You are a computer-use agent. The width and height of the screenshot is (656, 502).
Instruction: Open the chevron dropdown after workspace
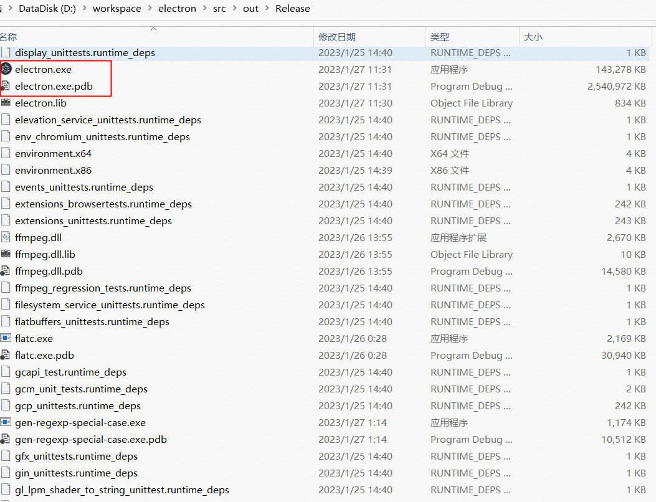point(150,8)
